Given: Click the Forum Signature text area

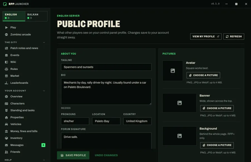Looking at the screenshot, I should [106, 141].
